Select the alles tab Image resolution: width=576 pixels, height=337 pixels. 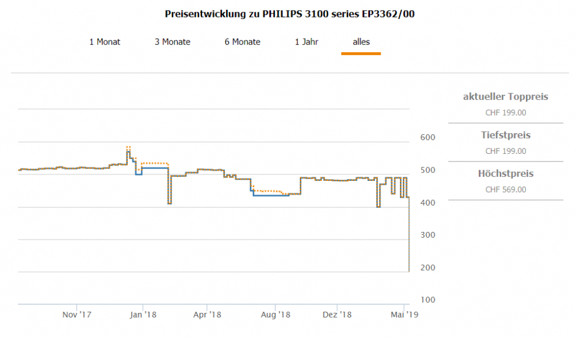coord(361,42)
